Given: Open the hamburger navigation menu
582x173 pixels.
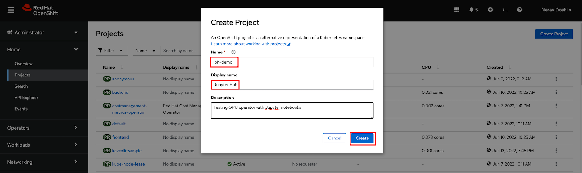Looking at the screenshot, I should pyautogui.click(x=11, y=10).
